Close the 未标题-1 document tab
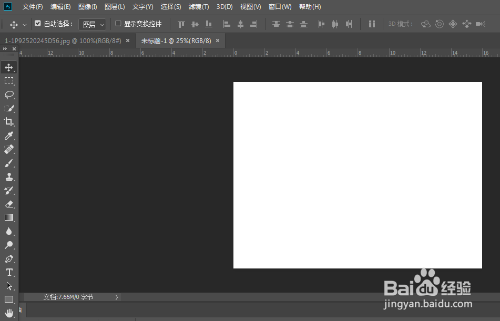Image resolution: width=500 pixels, height=321 pixels. (x=218, y=40)
